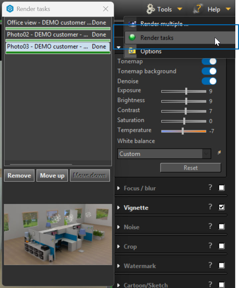Click the green Render tasks status icon
The height and width of the screenshot is (288, 239).
point(132,38)
